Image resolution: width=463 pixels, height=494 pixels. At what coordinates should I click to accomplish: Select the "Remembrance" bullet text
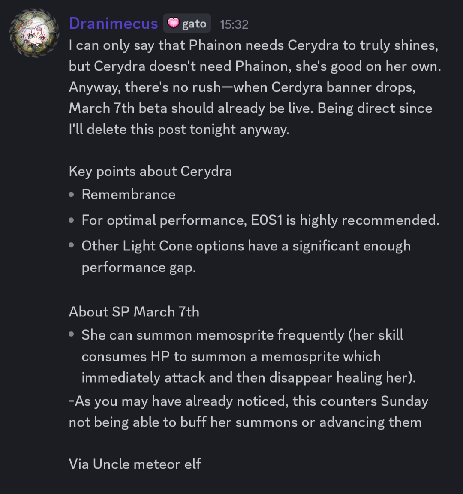(129, 195)
